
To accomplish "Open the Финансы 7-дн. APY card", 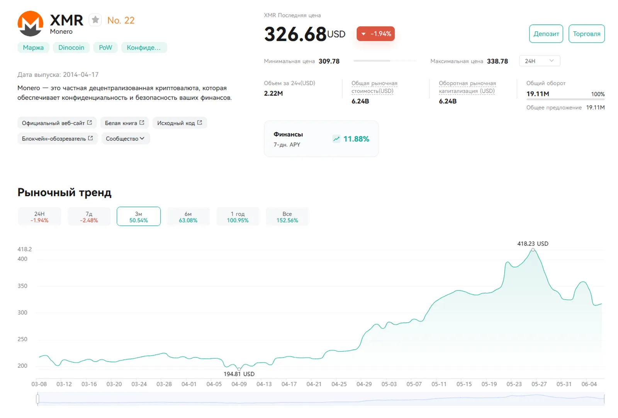I will coord(321,139).
